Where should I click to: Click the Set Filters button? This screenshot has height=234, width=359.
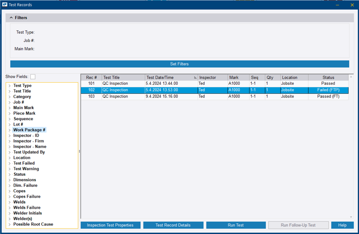(x=179, y=64)
